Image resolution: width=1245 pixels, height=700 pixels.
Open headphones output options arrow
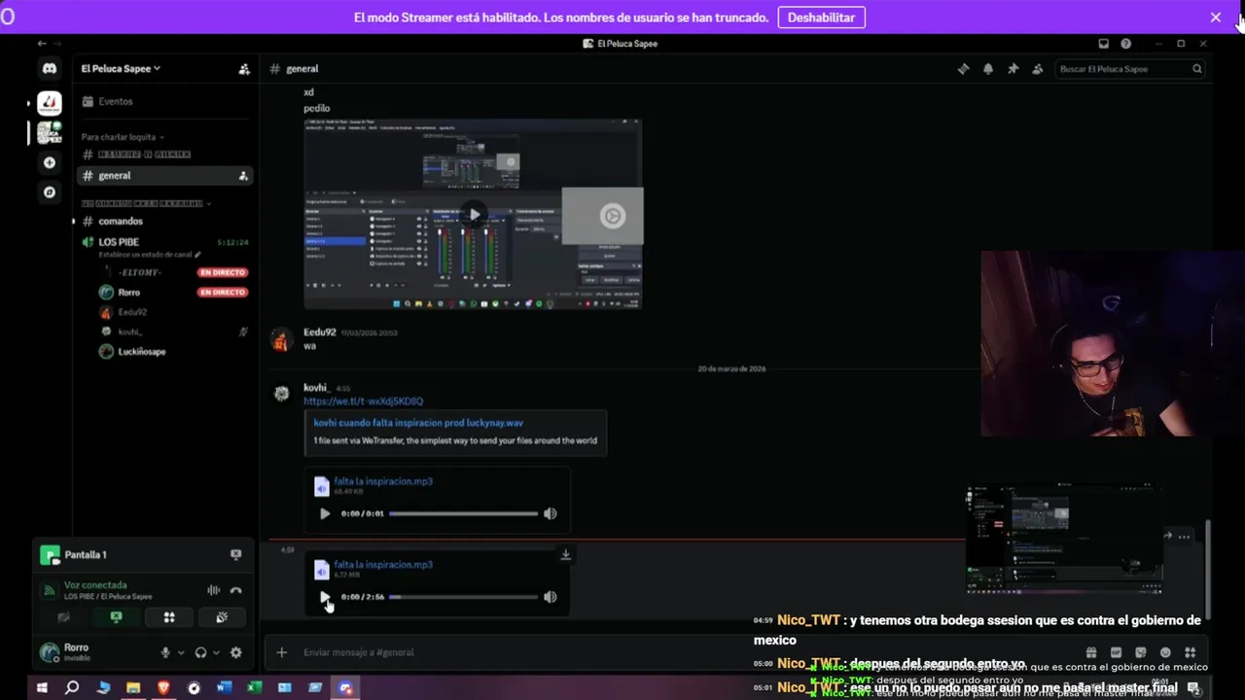[x=216, y=653]
